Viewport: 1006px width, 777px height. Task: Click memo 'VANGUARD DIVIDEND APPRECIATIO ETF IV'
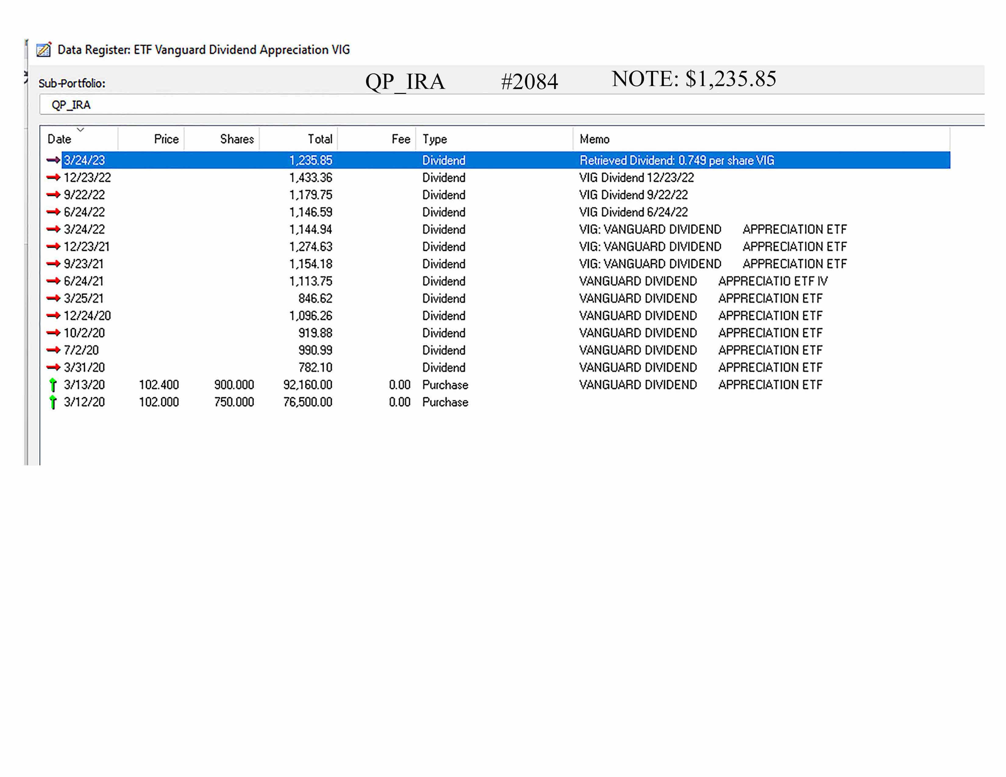coord(703,281)
